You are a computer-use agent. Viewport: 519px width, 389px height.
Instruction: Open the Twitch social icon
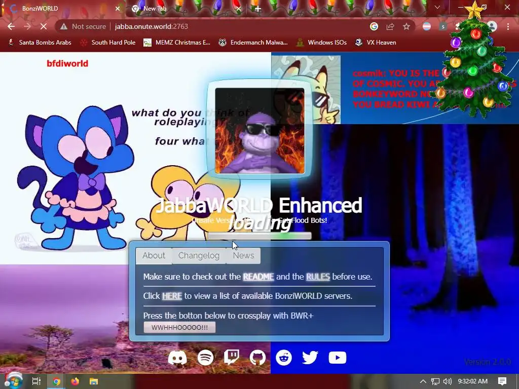(x=232, y=358)
